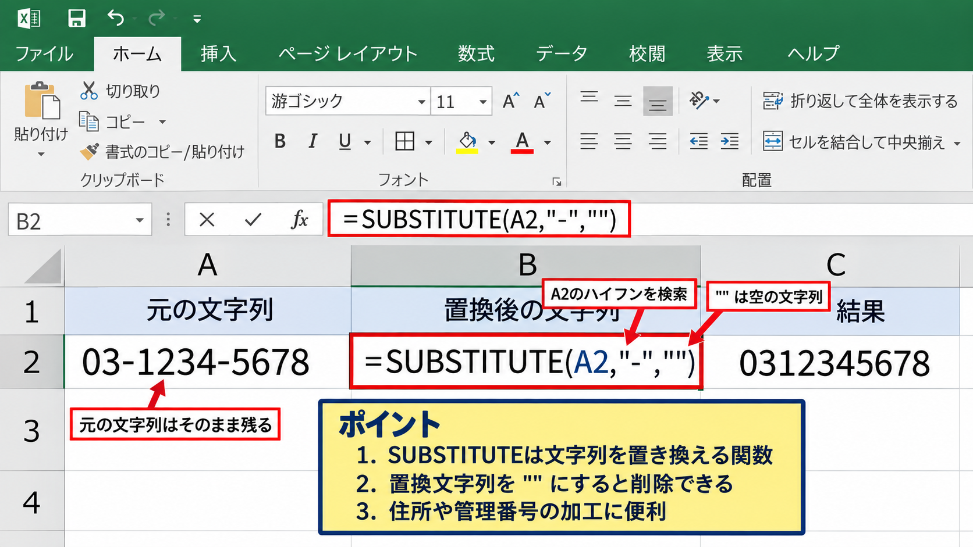
Task: Align text right icon
Action: [x=658, y=141]
